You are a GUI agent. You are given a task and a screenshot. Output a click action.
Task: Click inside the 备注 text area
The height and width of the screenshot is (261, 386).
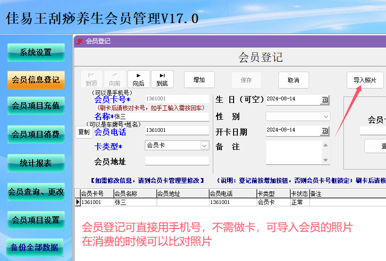click(294, 152)
